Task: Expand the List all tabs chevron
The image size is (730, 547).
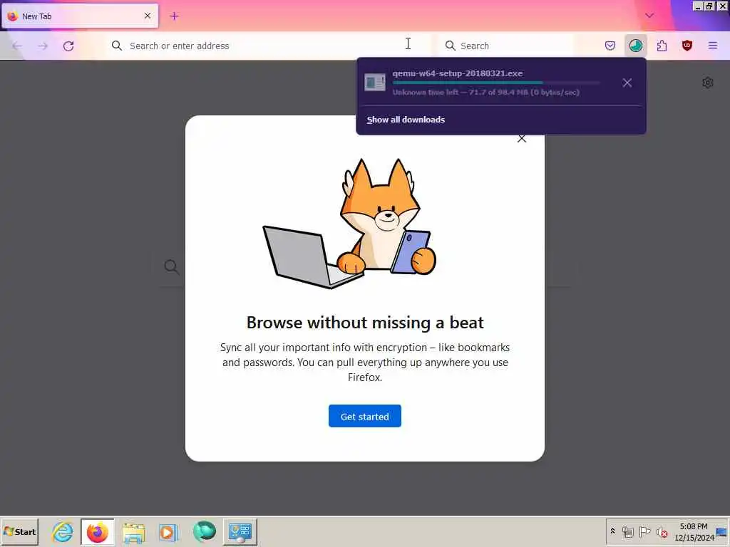Action: pos(649,16)
